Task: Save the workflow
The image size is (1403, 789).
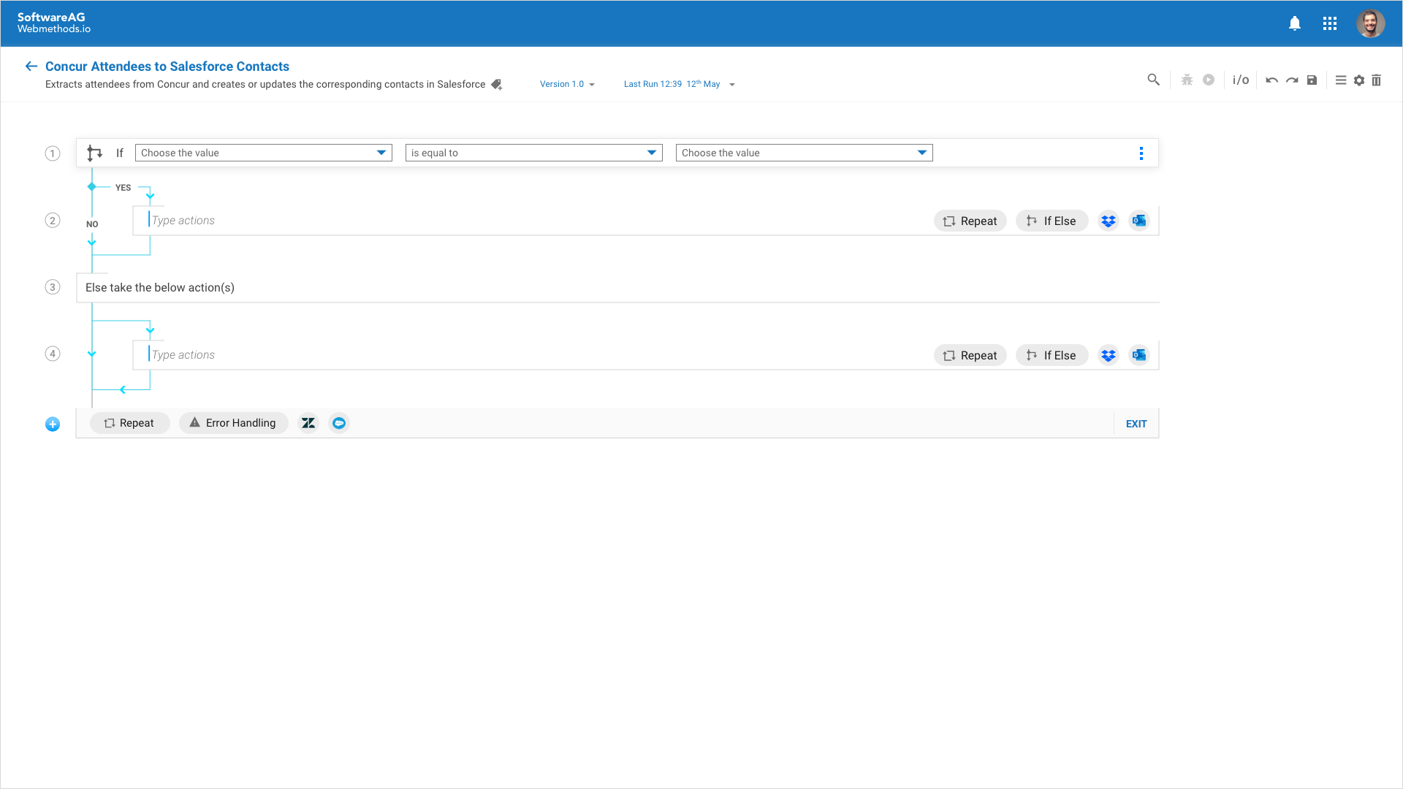Action: (x=1312, y=80)
